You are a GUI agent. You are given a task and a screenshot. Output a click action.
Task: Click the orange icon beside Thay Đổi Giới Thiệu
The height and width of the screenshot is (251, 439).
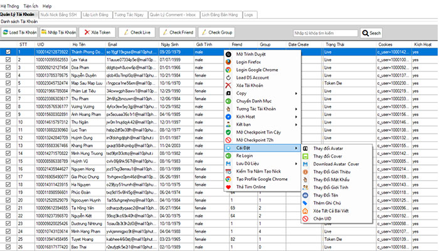click(305, 172)
